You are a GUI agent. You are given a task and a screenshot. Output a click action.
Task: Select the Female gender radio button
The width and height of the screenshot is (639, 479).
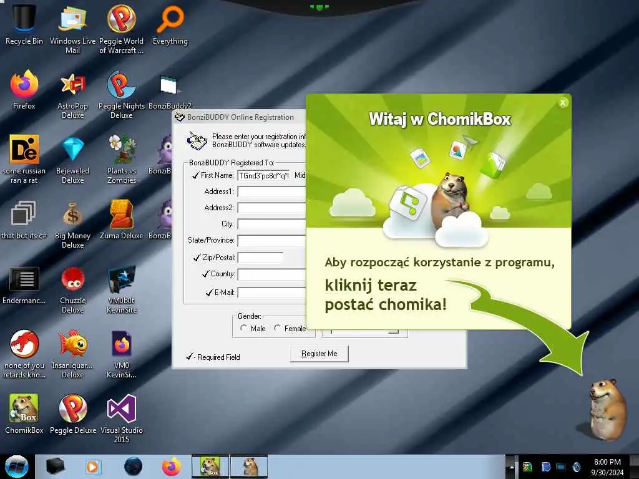click(x=278, y=328)
